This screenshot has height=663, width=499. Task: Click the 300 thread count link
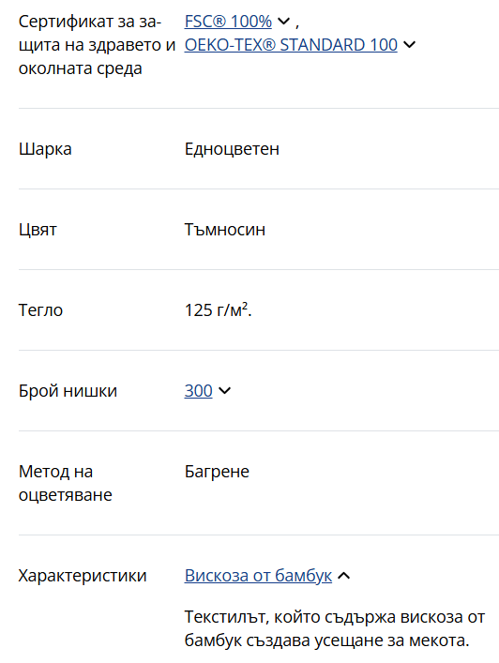pos(198,391)
